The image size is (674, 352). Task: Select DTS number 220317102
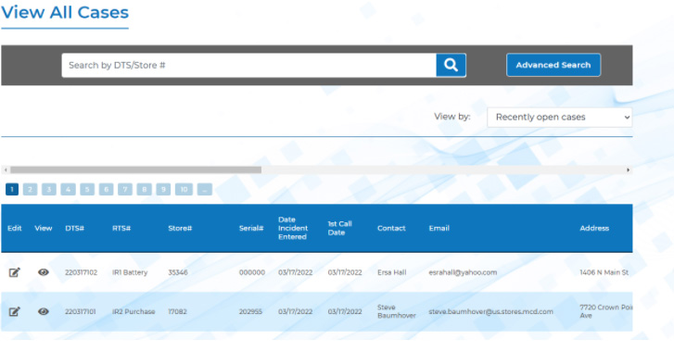81,272
